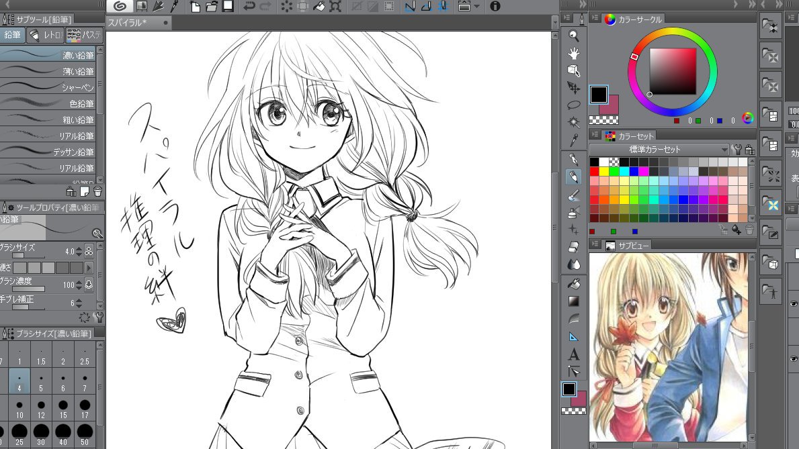Expand the hardness options arrow
The image size is (799, 449).
pos(89,267)
